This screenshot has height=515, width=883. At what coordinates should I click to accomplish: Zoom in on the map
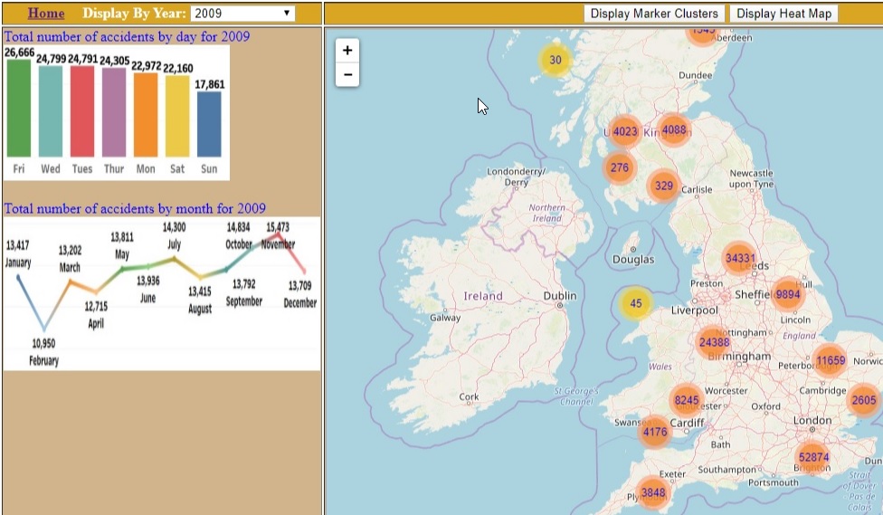click(347, 51)
